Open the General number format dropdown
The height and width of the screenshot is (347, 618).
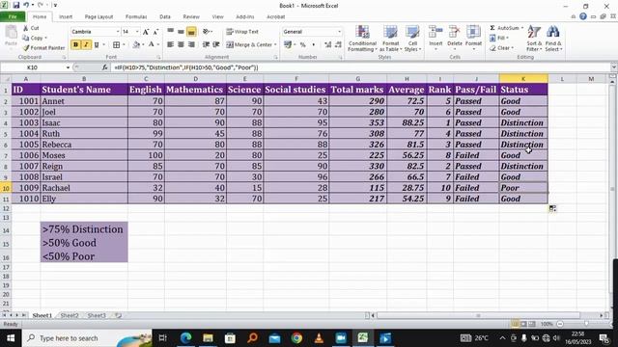click(x=339, y=32)
